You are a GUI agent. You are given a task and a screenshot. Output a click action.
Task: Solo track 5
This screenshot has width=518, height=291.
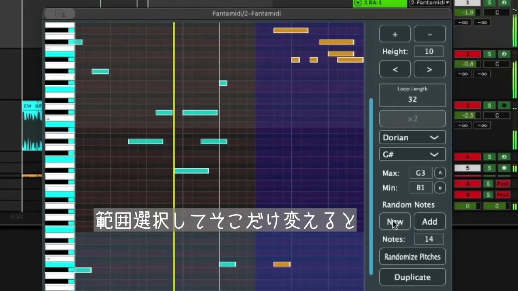490,168
